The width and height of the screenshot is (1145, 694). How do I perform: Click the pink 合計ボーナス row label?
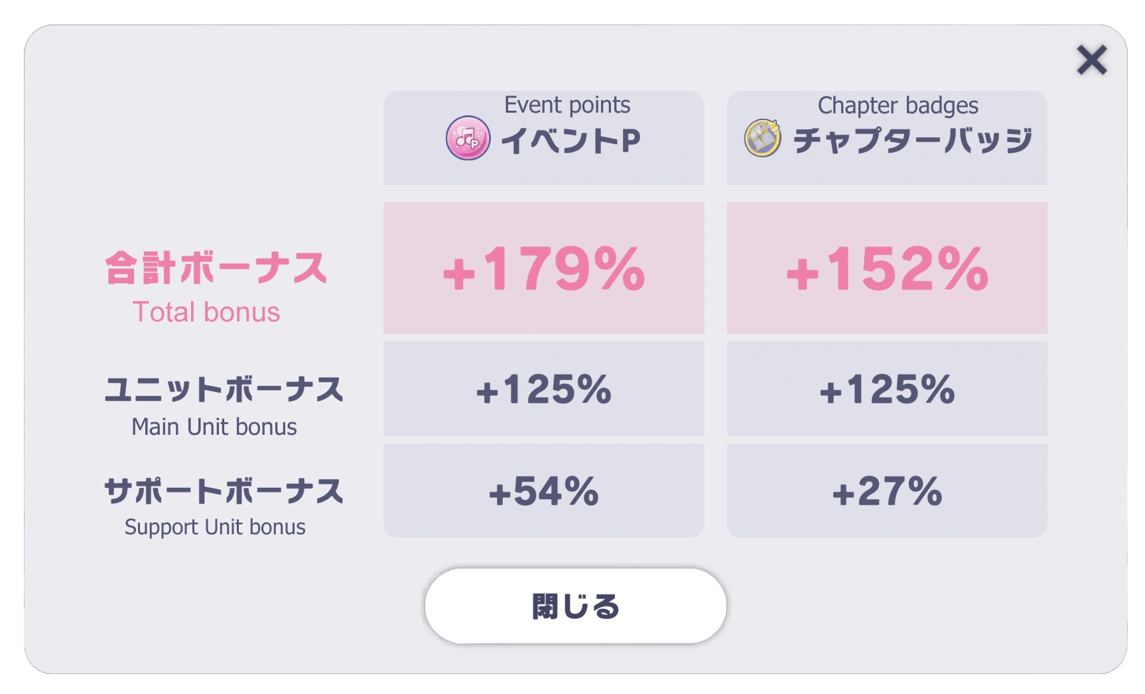click(x=216, y=268)
